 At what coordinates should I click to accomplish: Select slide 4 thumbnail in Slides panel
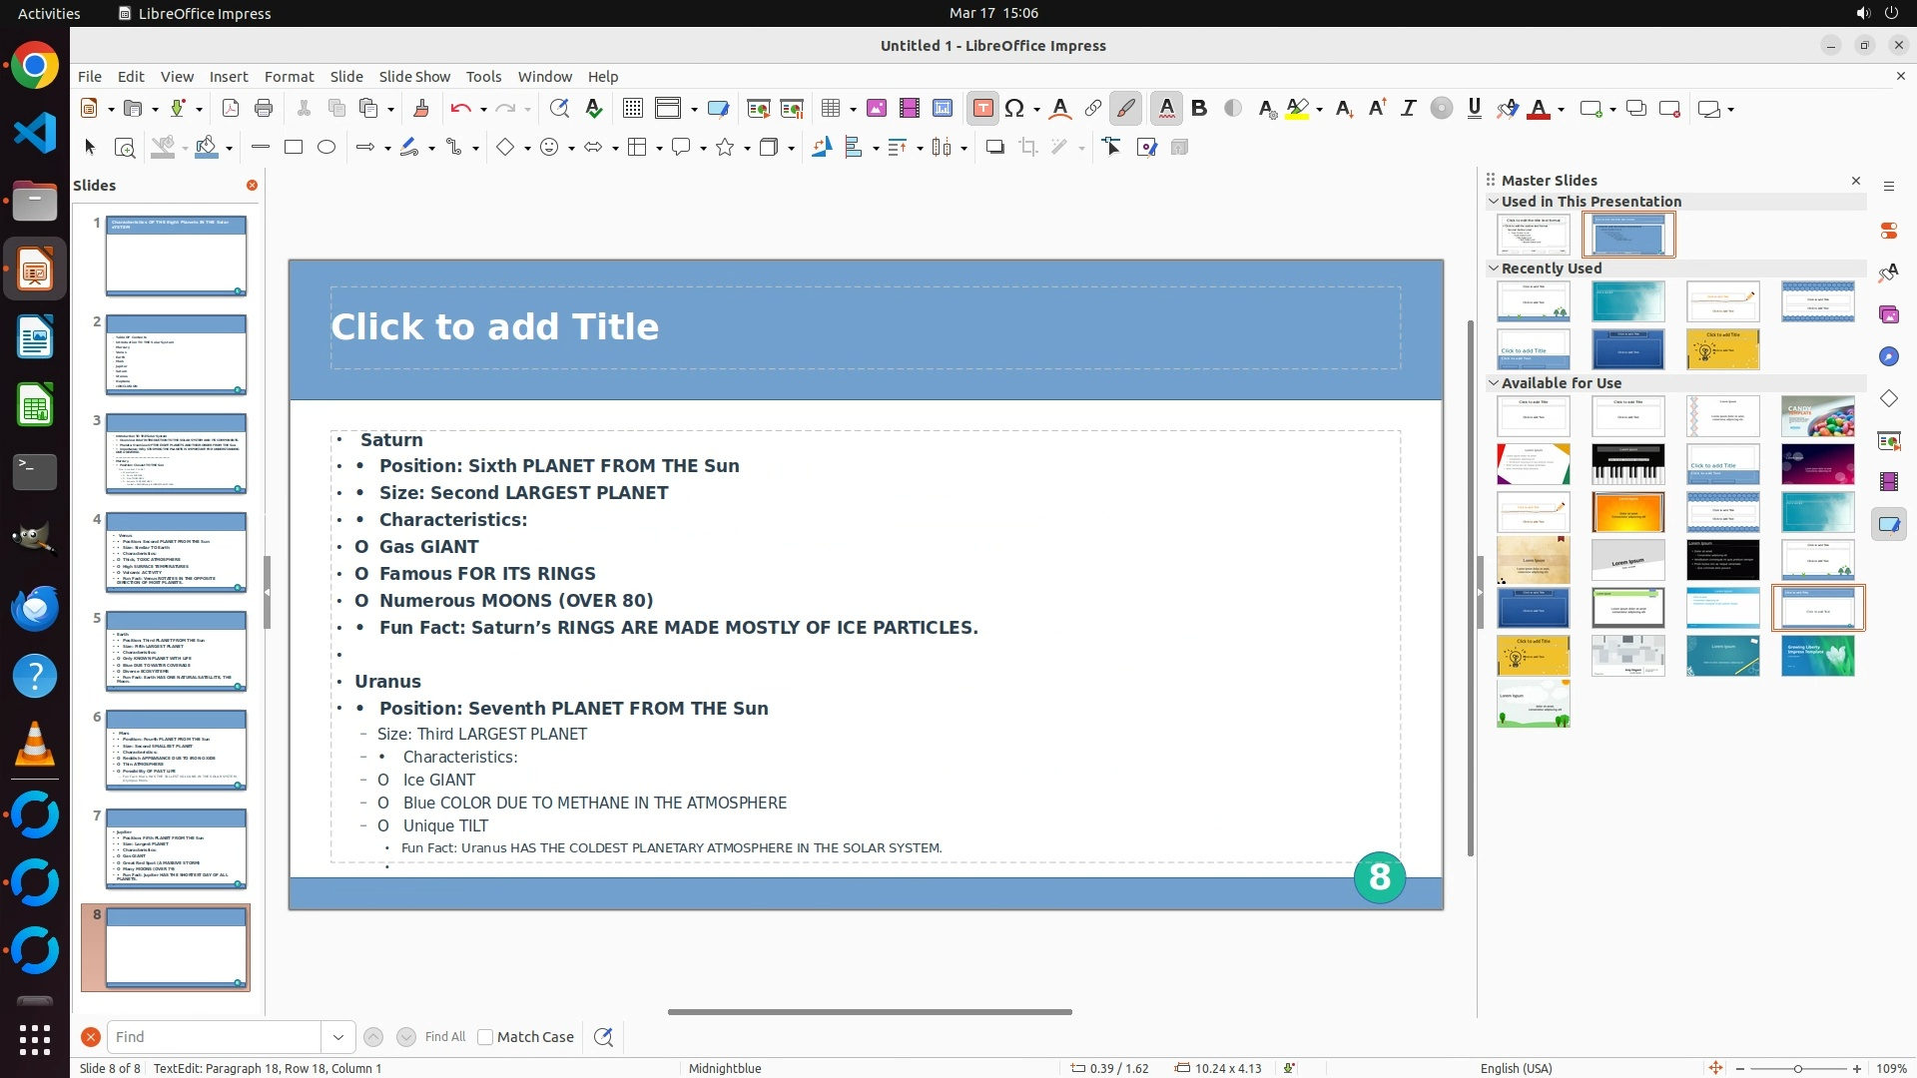(176, 552)
